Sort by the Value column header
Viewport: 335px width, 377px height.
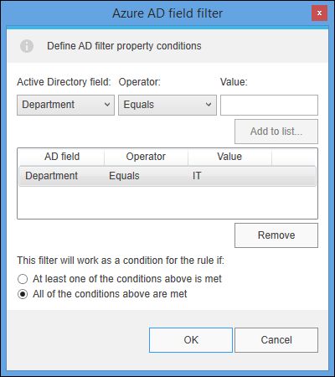point(229,157)
